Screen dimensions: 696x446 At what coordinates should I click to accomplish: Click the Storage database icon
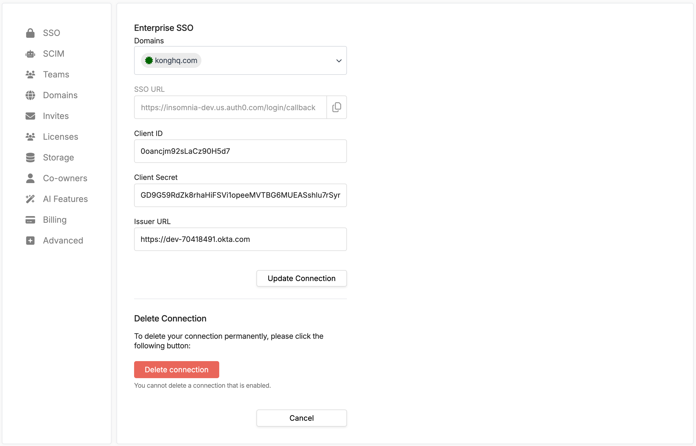(x=30, y=158)
